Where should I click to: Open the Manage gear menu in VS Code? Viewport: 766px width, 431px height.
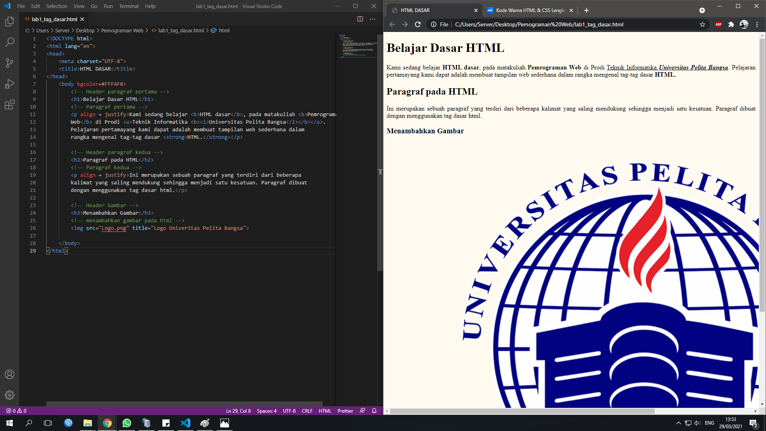[x=10, y=395]
